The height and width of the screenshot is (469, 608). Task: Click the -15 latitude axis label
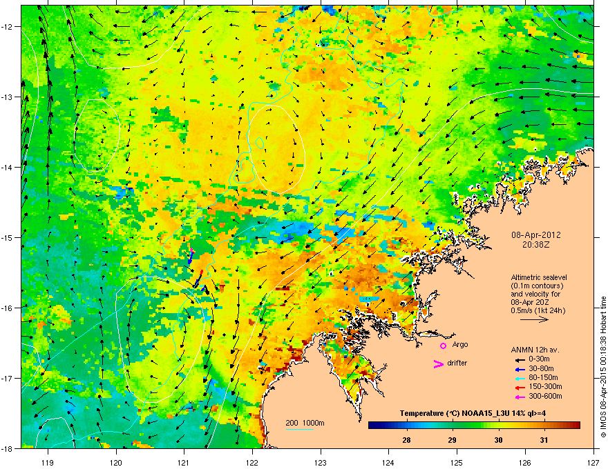coord(8,237)
